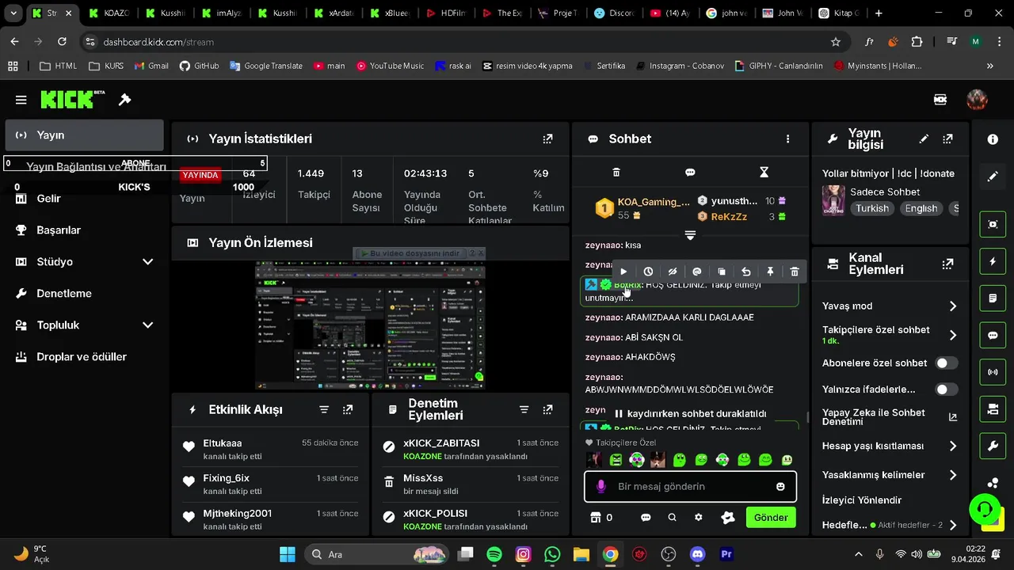The image size is (1014, 570).
Task: Pop out the Denetim Eylemleri panel
Action: (x=547, y=409)
